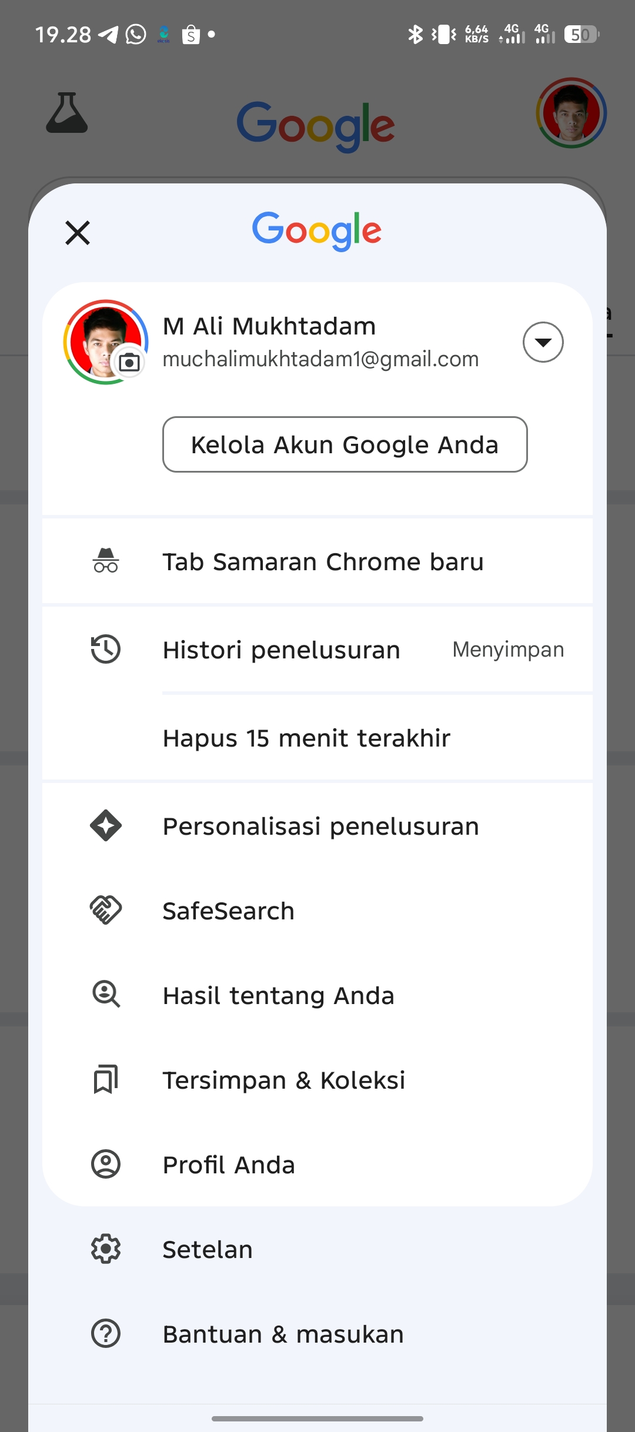Viewport: 635px width, 1432px height.
Task: Tap the top-right profile avatar
Action: (x=571, y=113)
